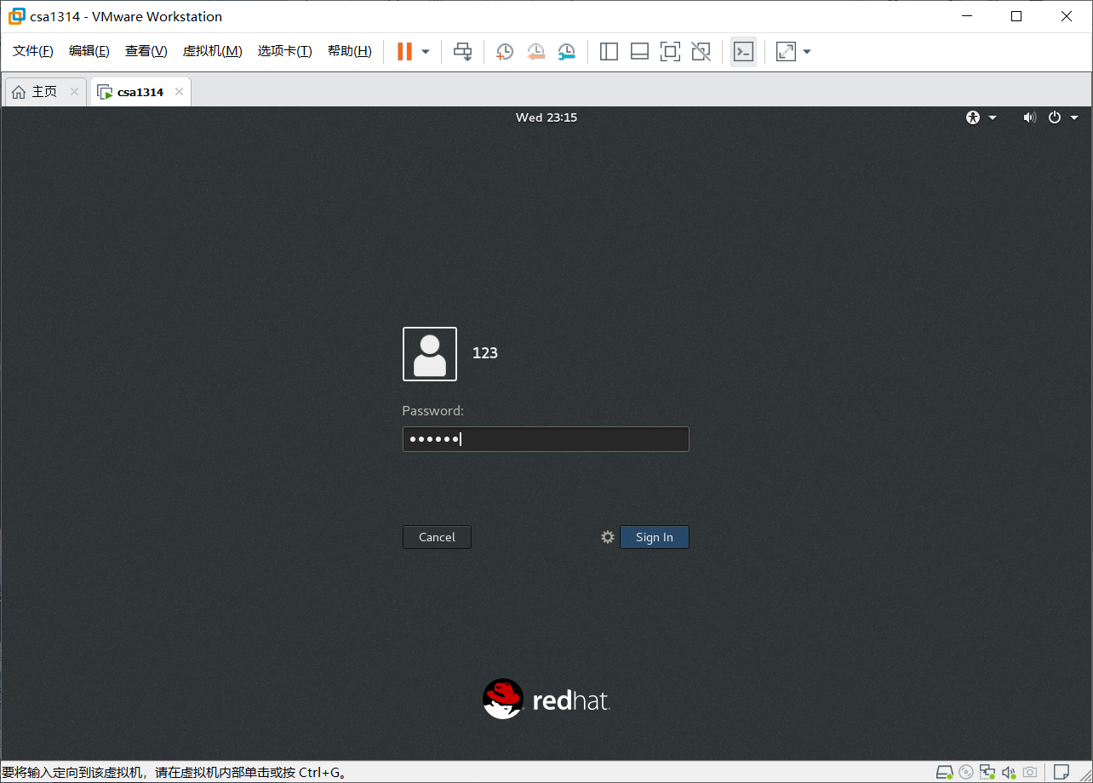1093x783 pixels.
Task: Click the sound card status icon
Action: (x=1009, y=772)
